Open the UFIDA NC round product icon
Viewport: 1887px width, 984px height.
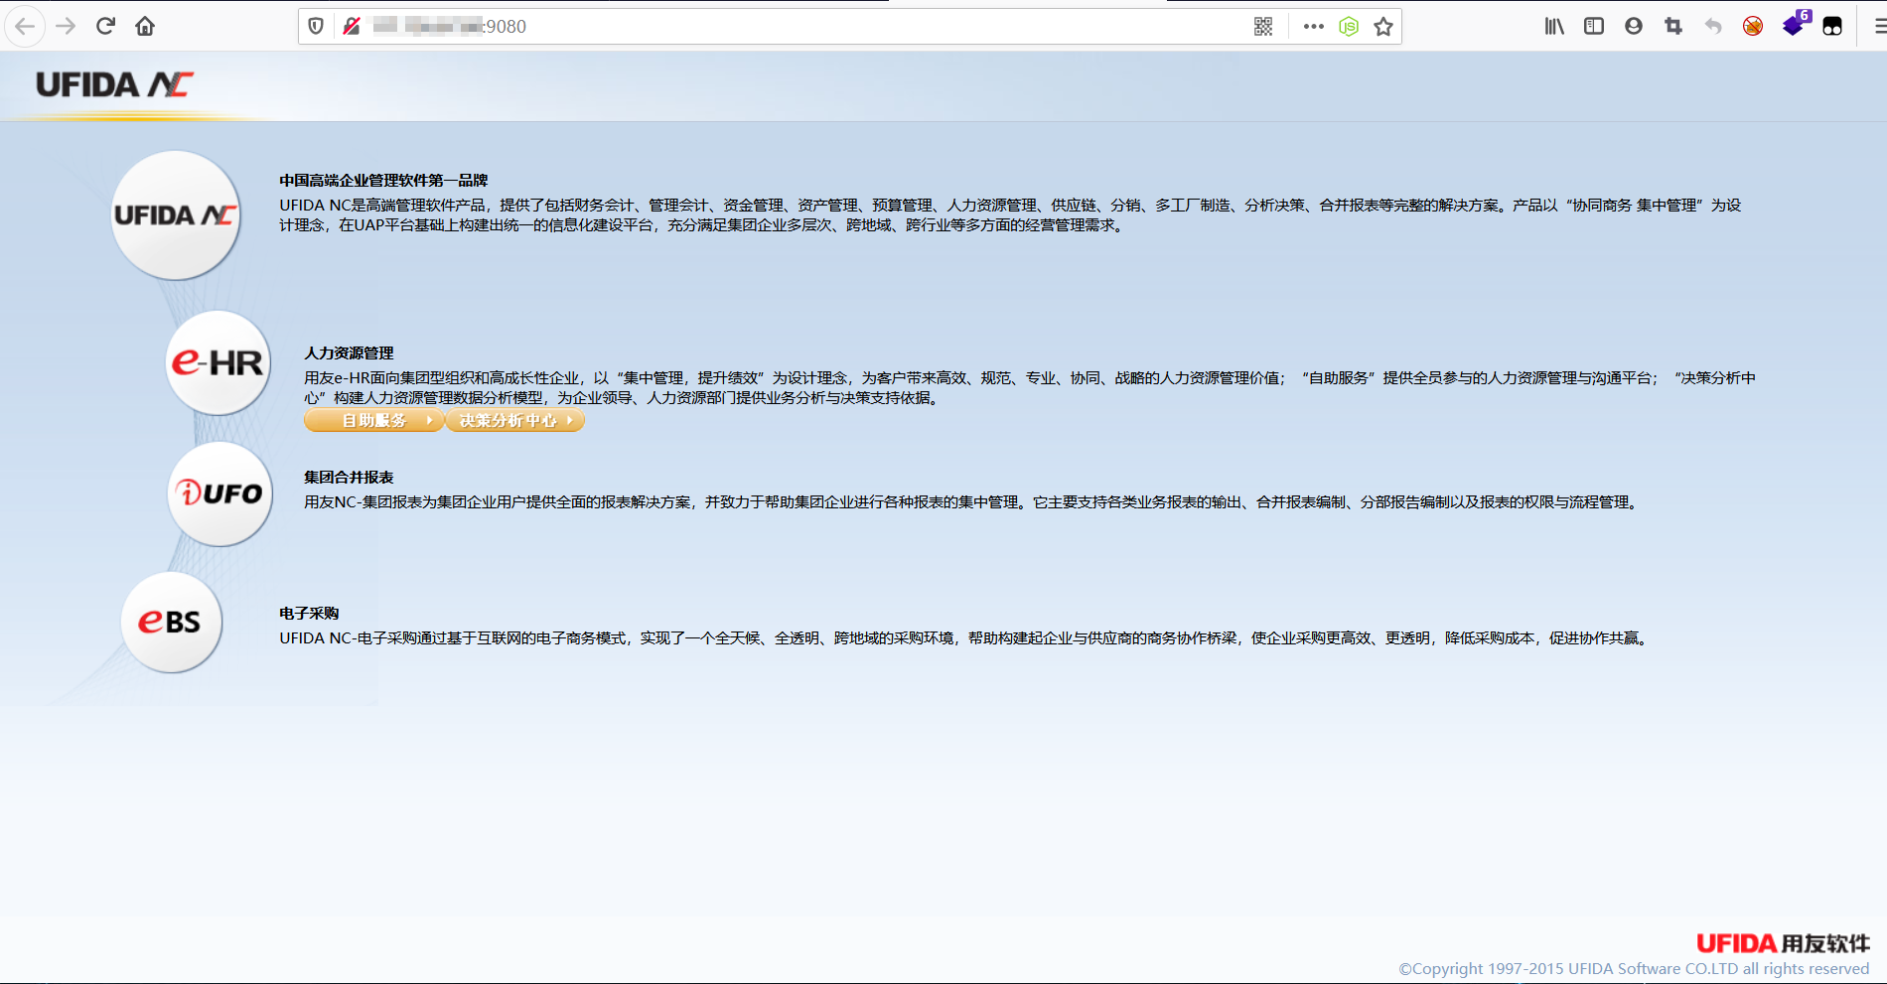tap(176, 214)
